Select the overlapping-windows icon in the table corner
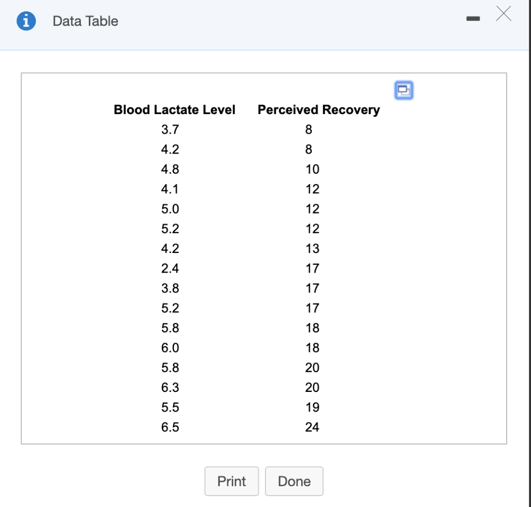 tap(404, 90)
